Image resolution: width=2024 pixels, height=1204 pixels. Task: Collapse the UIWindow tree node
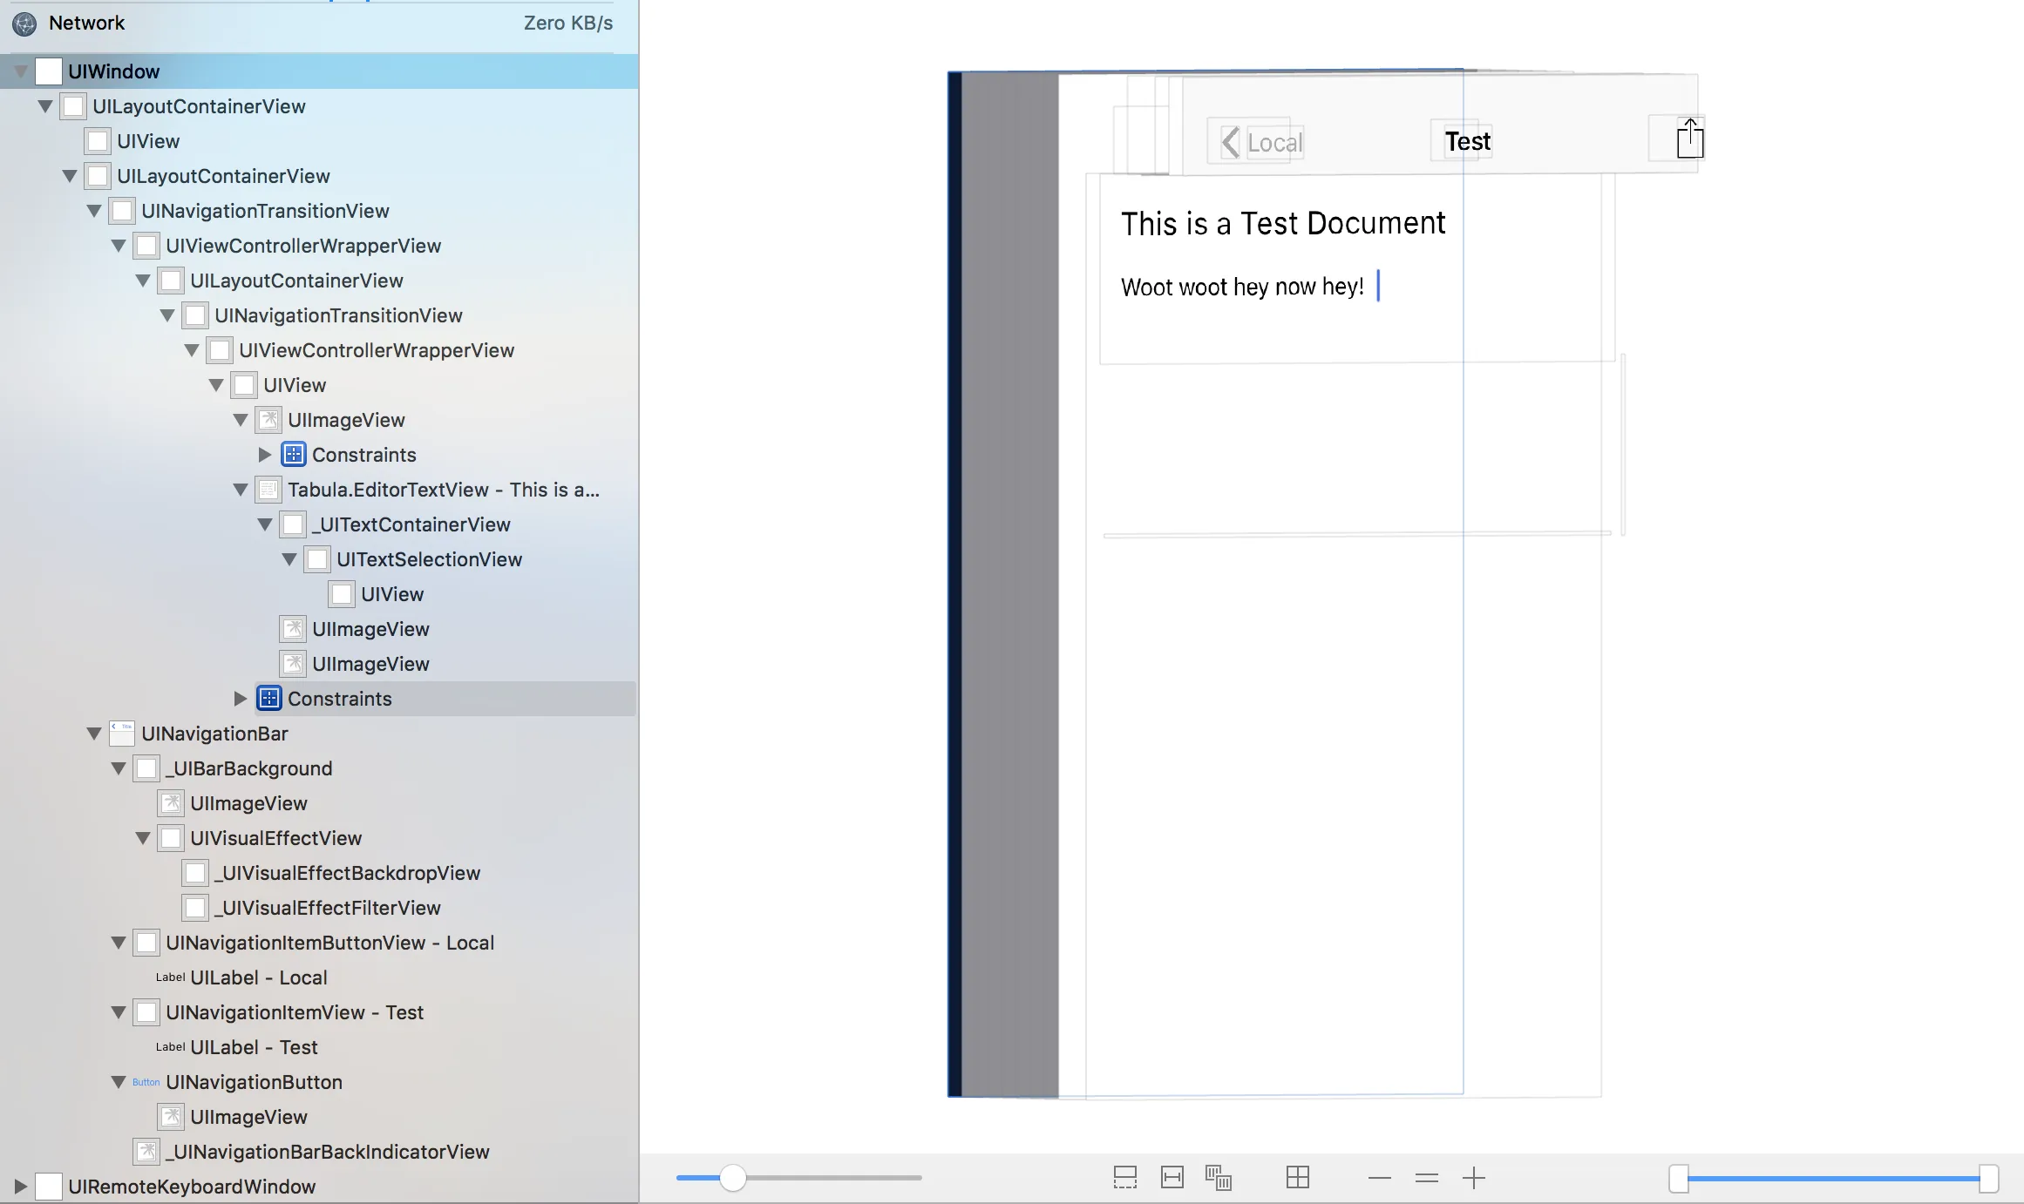tap(21, 71)
